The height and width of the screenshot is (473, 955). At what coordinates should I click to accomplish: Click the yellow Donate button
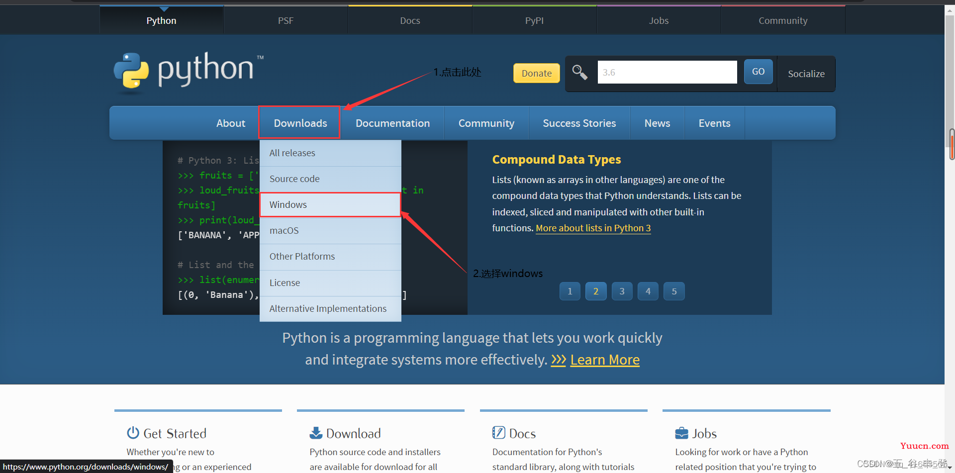[537, 73]
